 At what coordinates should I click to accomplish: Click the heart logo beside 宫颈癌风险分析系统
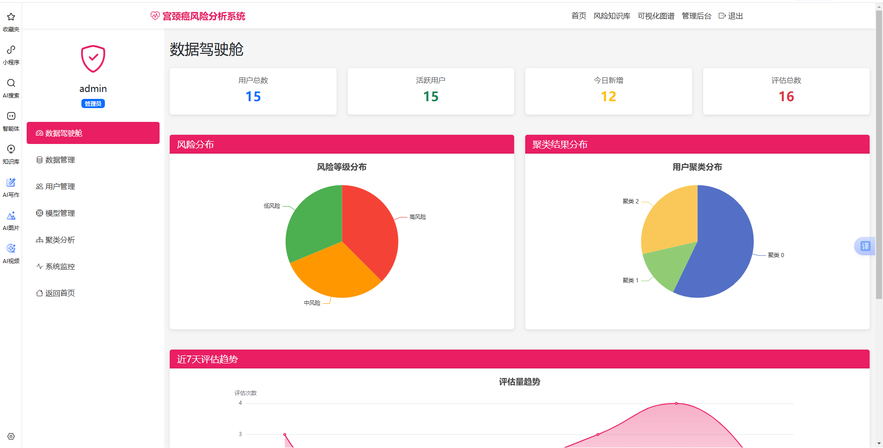coord(155,16)
